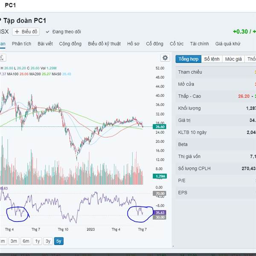Click the EPS row
Image resolution: width=256 pixels, height=256 pixels.
point(216,193)
